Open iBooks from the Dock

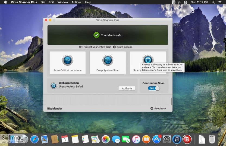[146, 139]
